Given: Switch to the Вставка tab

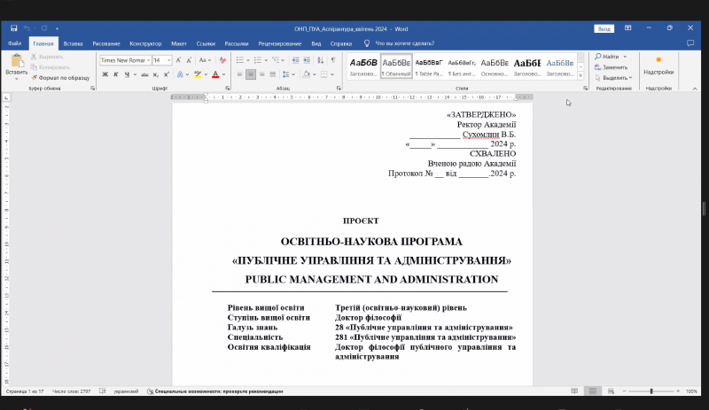Looking at the screenshot, I should (73, 43).
